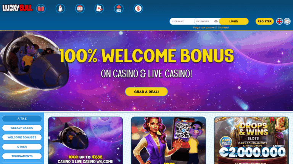Select the A TO Z filter
The image size is (293, 164).
coord(22,118)
